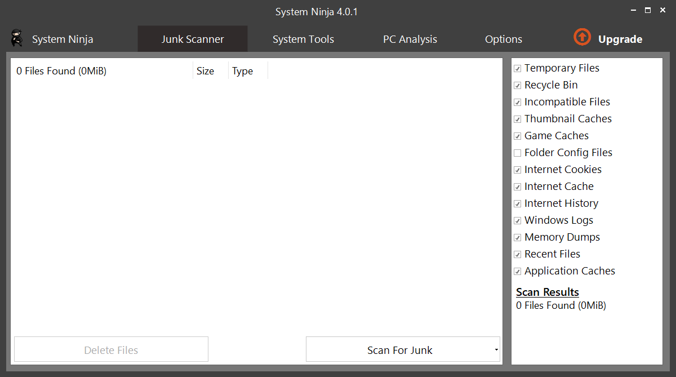
Task: Disable Thumbnail Caches scanning
Action: (x=517, y=119)
